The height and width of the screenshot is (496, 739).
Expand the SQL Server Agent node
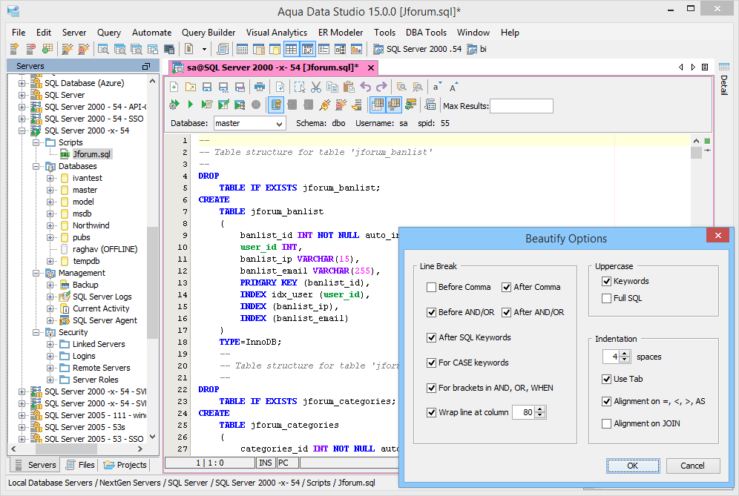coord(50,321)
